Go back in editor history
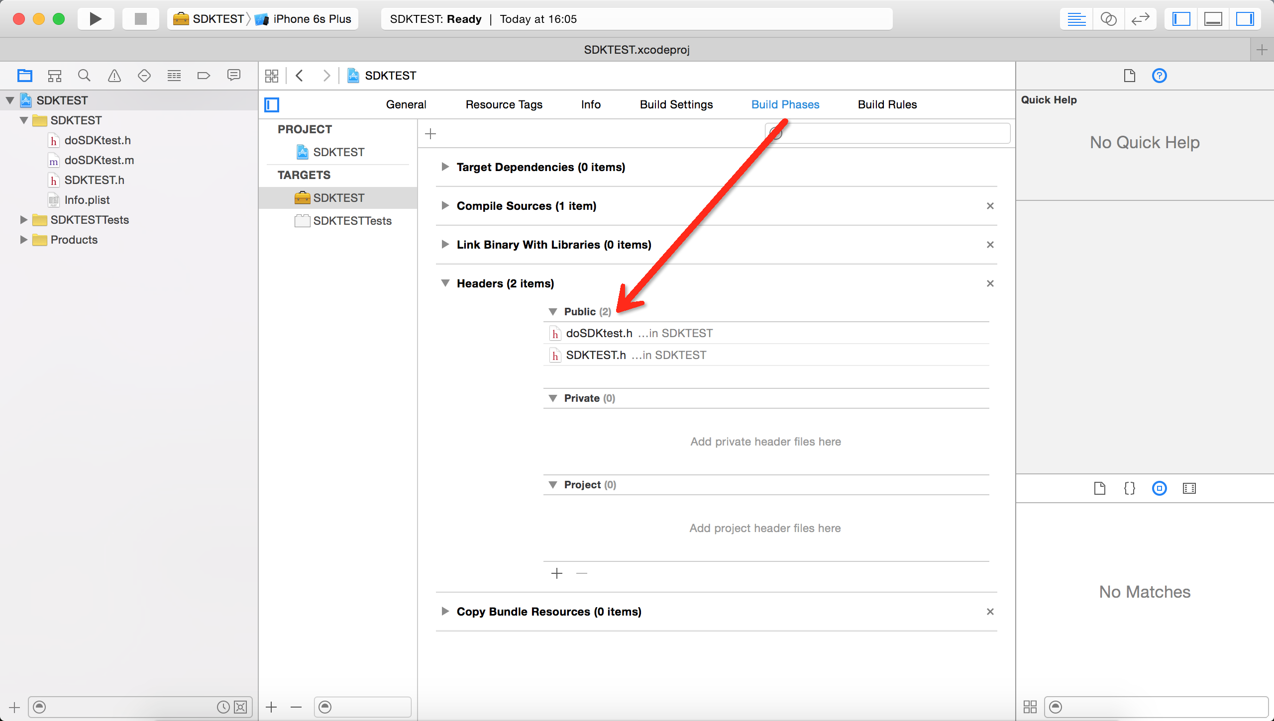Image resolution: width=1274 pixels, height=721 pixels. tap(300, 76)
